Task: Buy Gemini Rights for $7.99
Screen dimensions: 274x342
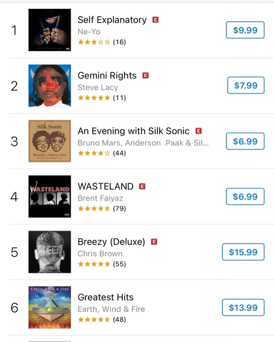Action: tap(246, 85)
